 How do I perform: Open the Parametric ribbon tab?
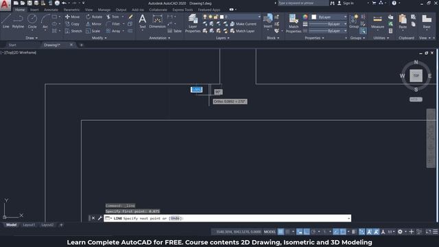[71, 10]
